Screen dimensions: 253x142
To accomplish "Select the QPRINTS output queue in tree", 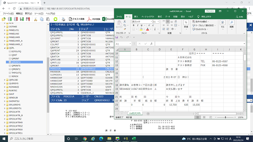I will click(16, 66).
